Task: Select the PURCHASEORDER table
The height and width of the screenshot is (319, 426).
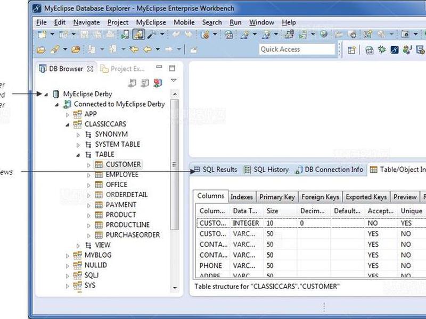Action: (133, 234)
